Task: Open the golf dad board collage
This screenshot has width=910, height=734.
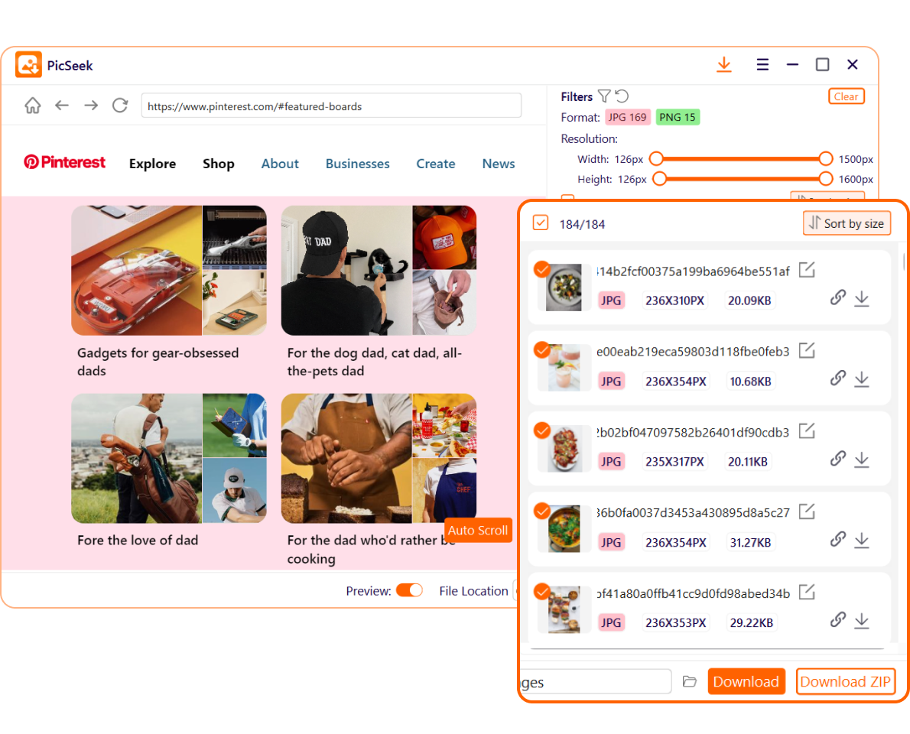Action: 169,459
